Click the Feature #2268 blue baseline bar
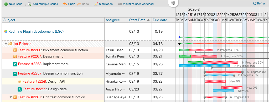This screenshot has height=102, width=269. (x=204, y=66)
